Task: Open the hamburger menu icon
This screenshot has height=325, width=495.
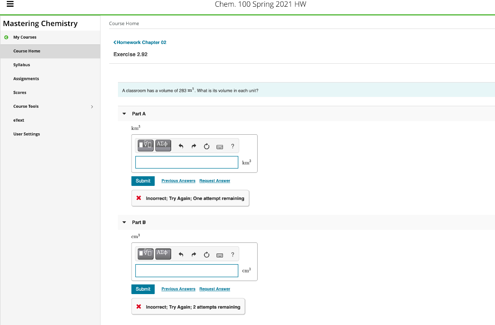Action: pos(10,4)
